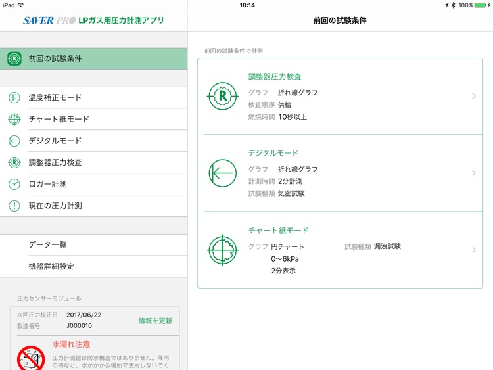
Task: Select the デジタルモード card title
Action: coord(273,153)
